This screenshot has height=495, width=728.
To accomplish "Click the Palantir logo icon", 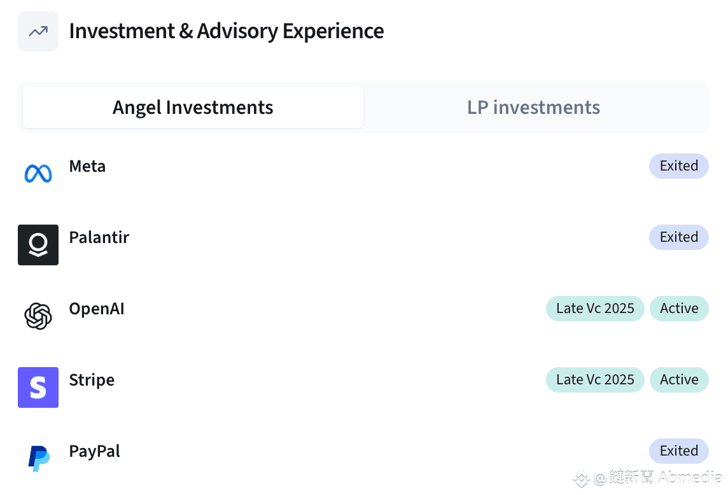I will [x=38, y=245].
